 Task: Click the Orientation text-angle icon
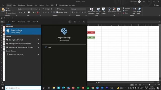(x=51, y=9)
